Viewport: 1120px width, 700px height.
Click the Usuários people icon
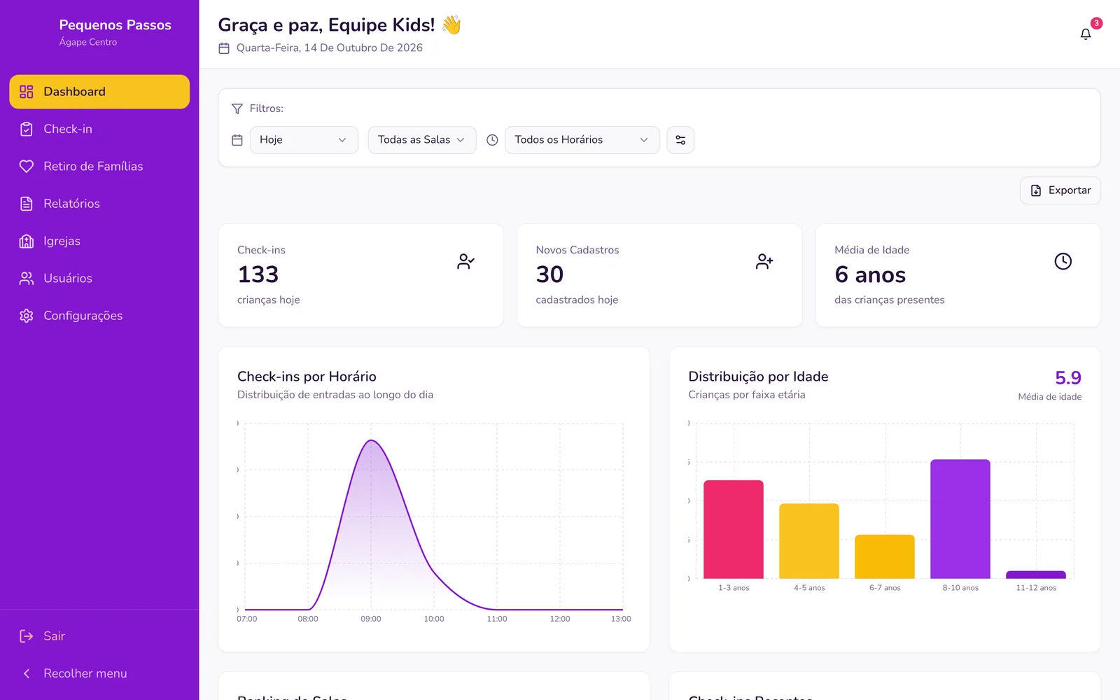click(x=27, y=279)
